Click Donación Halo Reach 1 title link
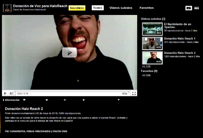203x138 pixels. click(x=179, y=39)
